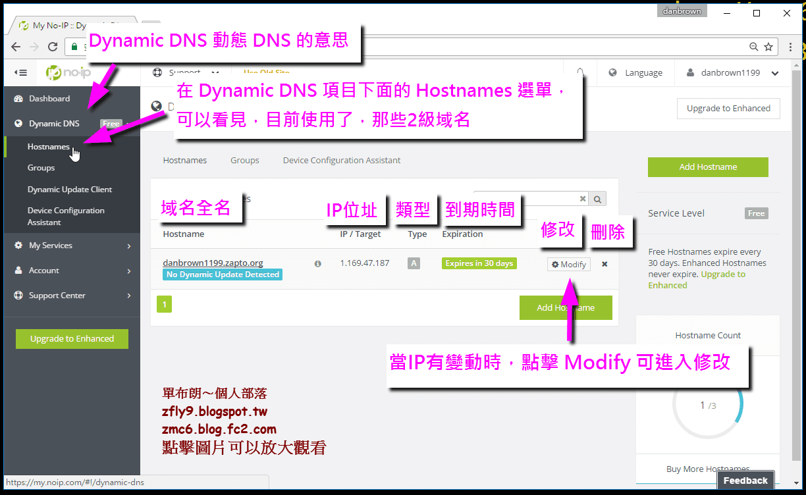This screenshot has height=495, width=806.
Task: Select Hostnames in the sidebar
Action: pyautogui.click(x=49, y=146)
